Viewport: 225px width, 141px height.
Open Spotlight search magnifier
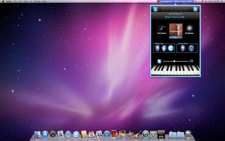[222, 1]
